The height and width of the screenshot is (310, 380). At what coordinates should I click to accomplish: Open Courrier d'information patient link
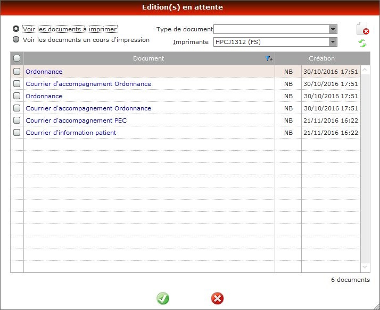click(x=71, y=133)
